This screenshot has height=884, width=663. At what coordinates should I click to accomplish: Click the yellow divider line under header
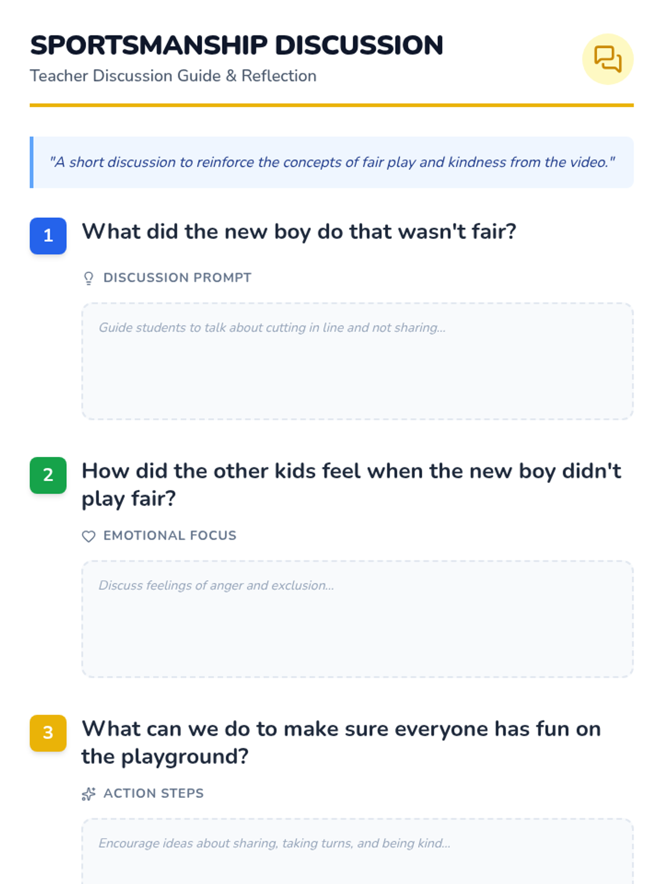click(331, 105)
